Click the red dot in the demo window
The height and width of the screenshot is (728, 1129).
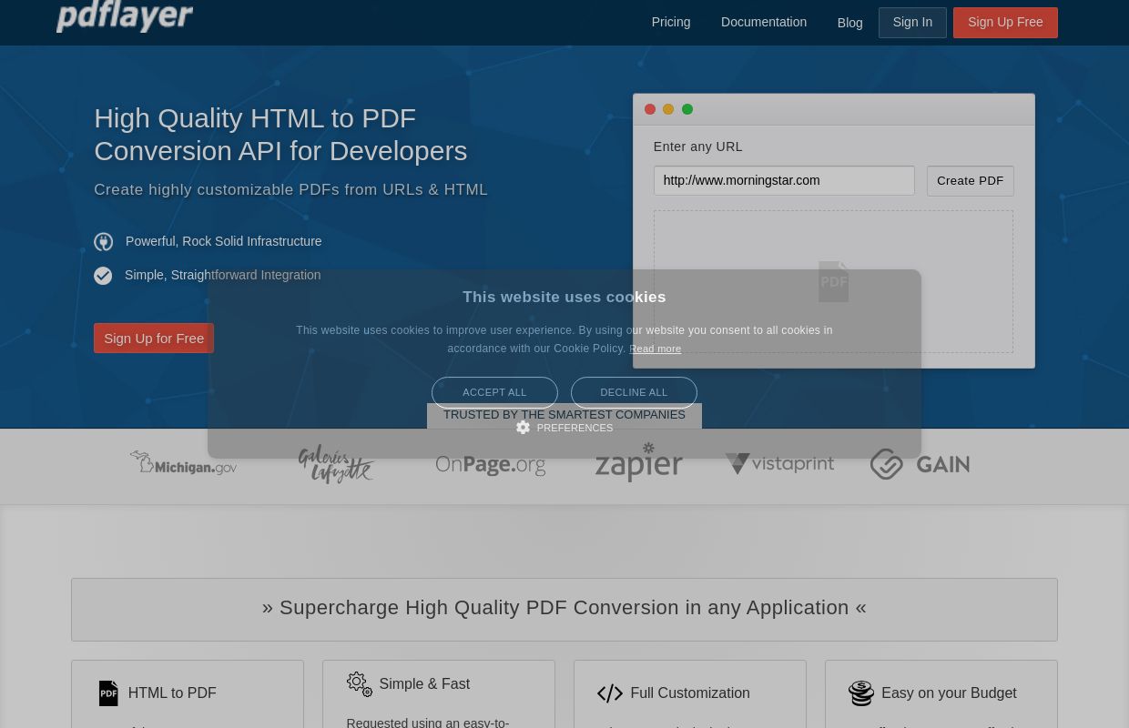[650, 109]
